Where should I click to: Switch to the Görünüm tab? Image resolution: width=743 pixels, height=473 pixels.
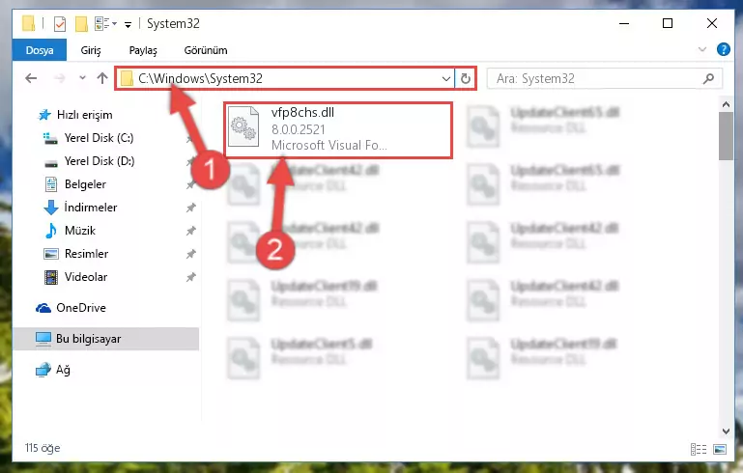point(206,50)
